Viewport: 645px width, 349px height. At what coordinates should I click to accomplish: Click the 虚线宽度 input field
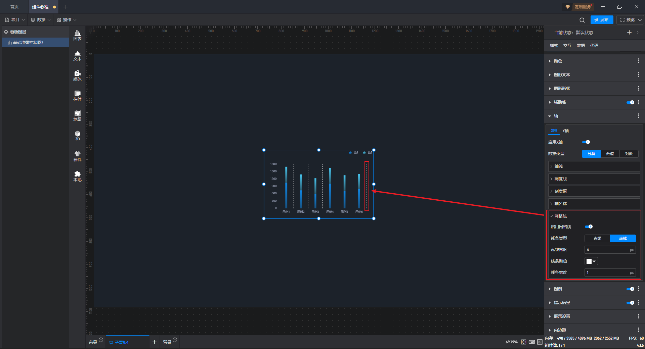point(610,250)
